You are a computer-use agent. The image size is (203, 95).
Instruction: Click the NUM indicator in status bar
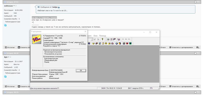coord(104,88)
